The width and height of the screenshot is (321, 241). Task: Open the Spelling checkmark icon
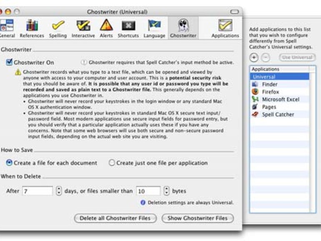click(58, 25)
